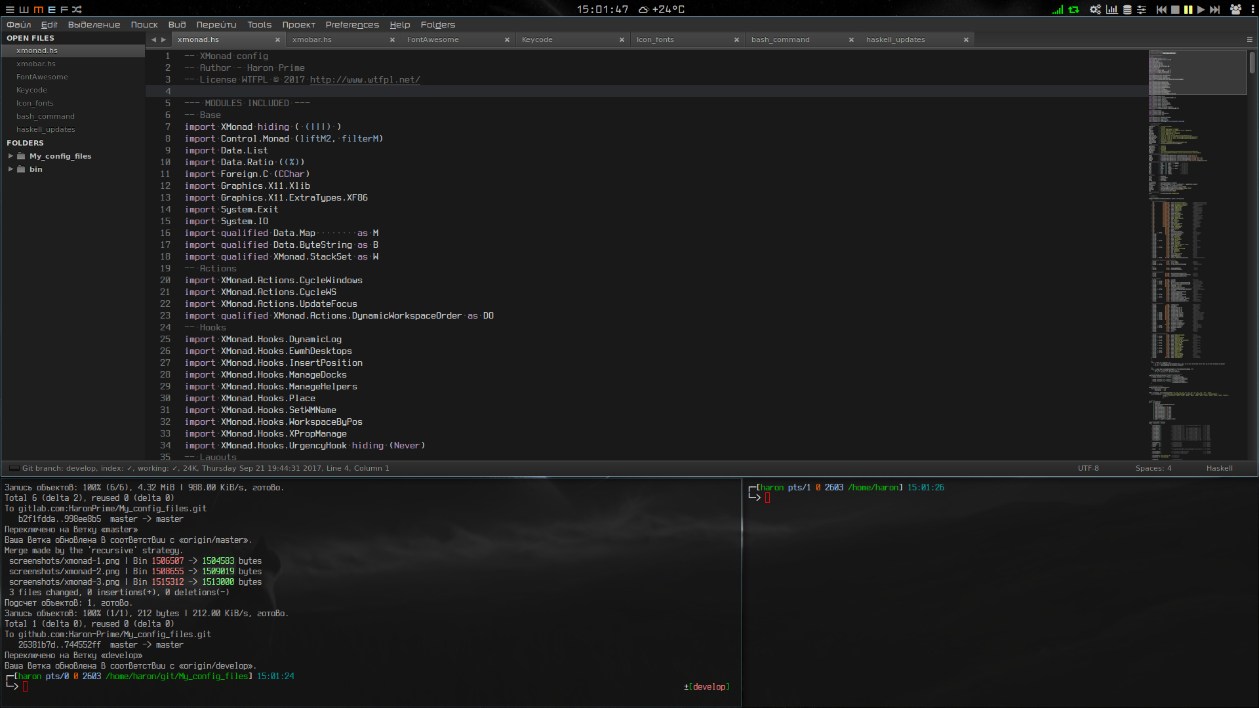1259x708 pixels.
Task: Expand the bin folder
Action: pos(10,169)
